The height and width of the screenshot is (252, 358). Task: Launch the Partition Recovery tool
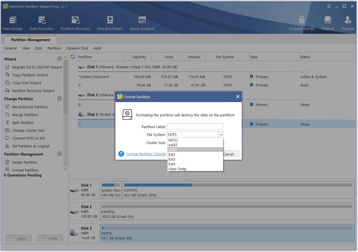(x=75, y=22)
